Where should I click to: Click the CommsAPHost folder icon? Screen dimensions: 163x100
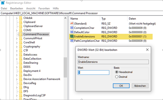coord(21,38)
